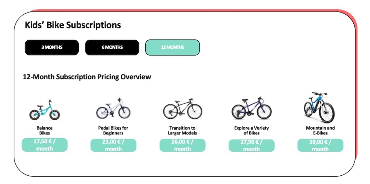Choose the purple variety bike image
This screenshot has width=370, height=184.
pyautogui.click(x=251, y=108)
